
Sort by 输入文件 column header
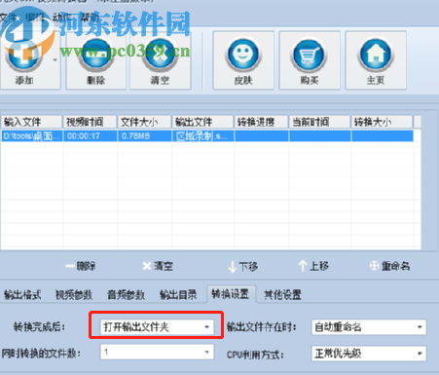tap(31, 122)
